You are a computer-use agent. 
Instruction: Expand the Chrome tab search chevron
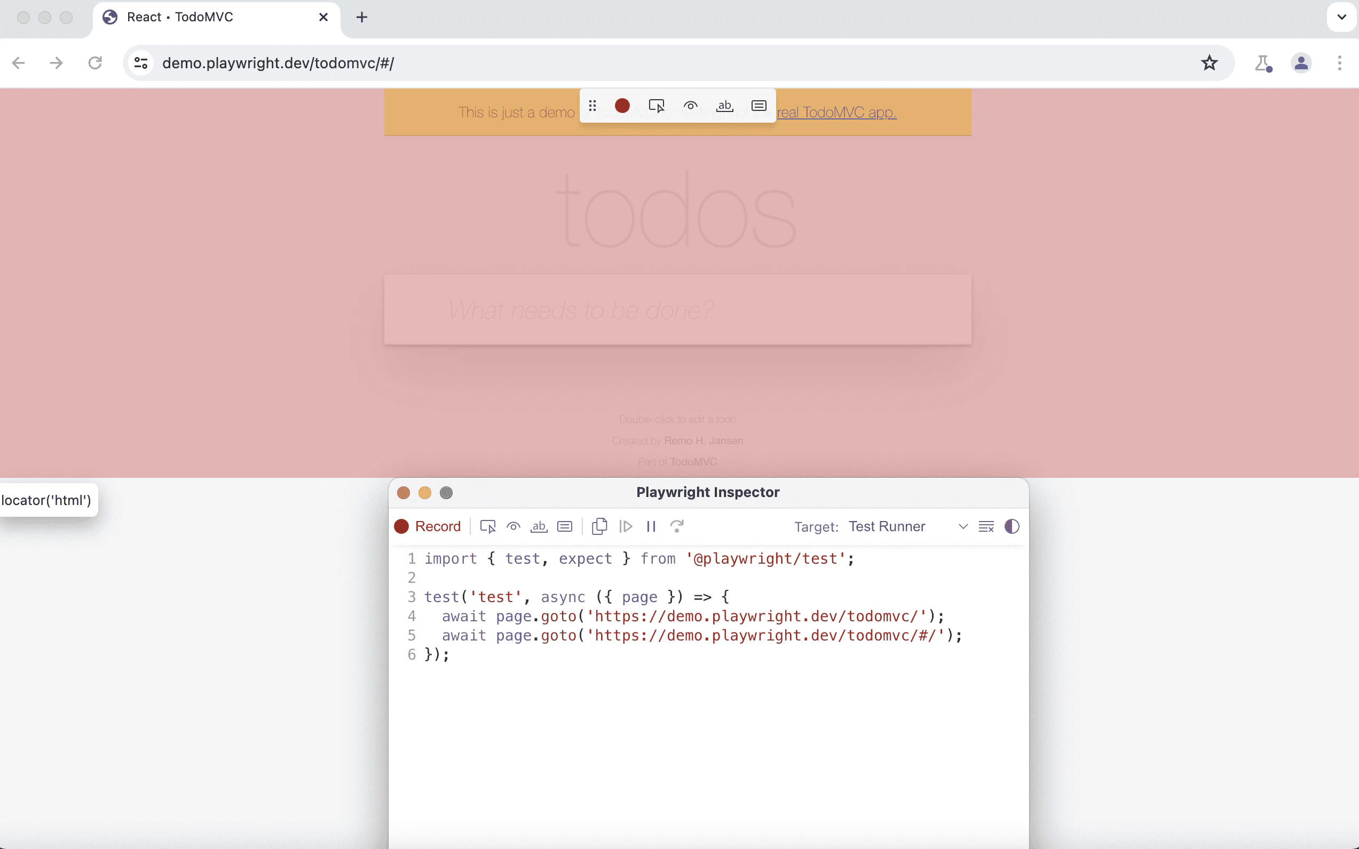[x=1341, y=17]
